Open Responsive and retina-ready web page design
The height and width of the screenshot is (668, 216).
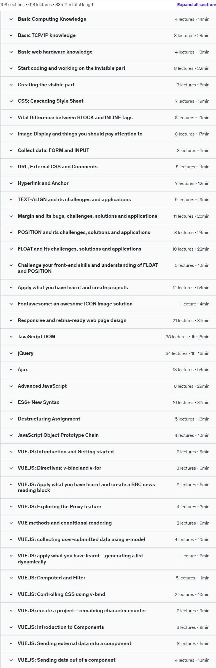tap(72, 320)
